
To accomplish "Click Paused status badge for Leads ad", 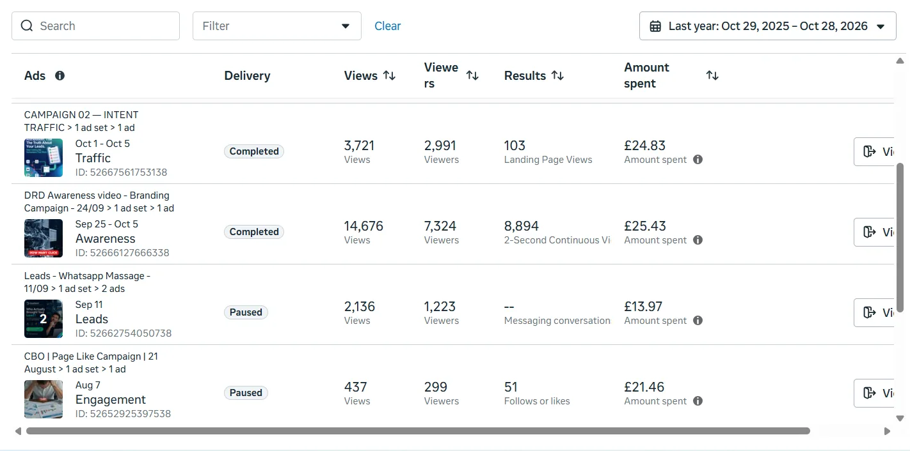I will click(x=246, y=312).
